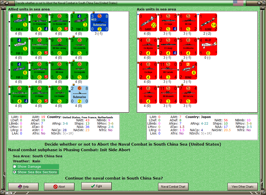Select the CA Louisville cruiser counter
The width and height of the screenshot is (266, 195).
pyautogui.click(x=79, y=46)
